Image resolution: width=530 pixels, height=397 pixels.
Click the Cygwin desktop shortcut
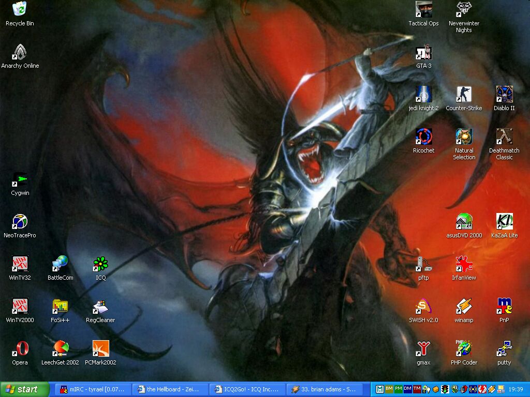pos(20,179)
